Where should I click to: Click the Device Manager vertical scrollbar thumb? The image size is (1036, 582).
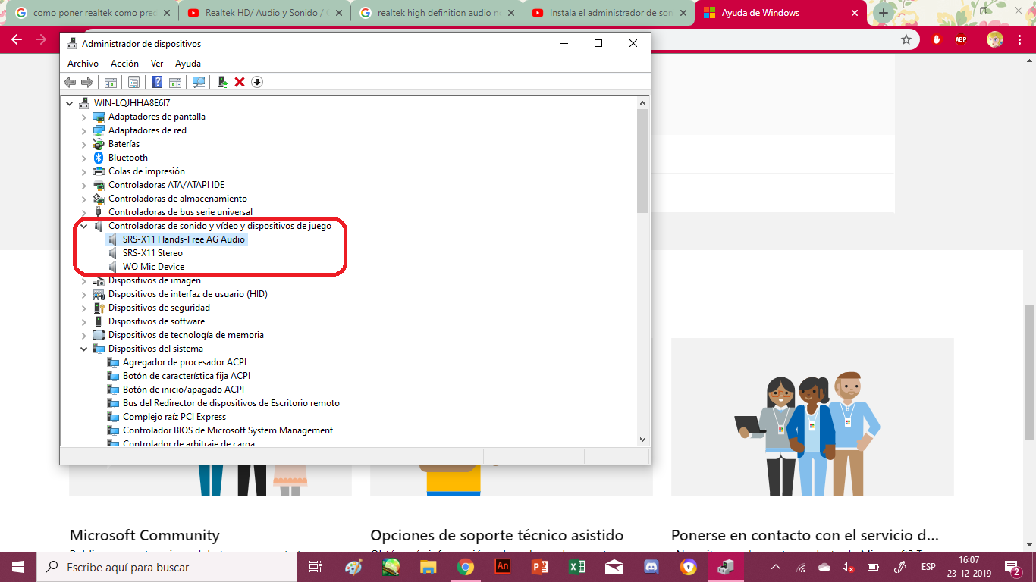click(642, 161)
